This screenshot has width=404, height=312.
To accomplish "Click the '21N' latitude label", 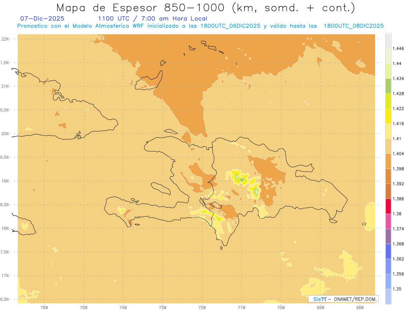I will (x=5, y=86).
